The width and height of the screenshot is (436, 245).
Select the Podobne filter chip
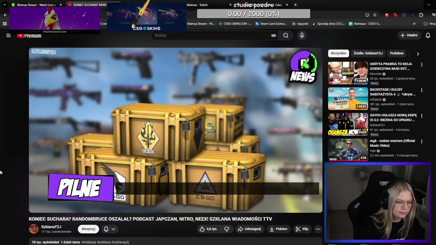coord(396,53)
